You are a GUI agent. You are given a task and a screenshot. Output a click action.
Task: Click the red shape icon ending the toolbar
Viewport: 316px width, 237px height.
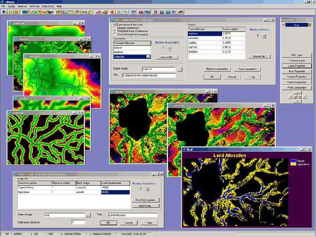[x=181, y=12]
